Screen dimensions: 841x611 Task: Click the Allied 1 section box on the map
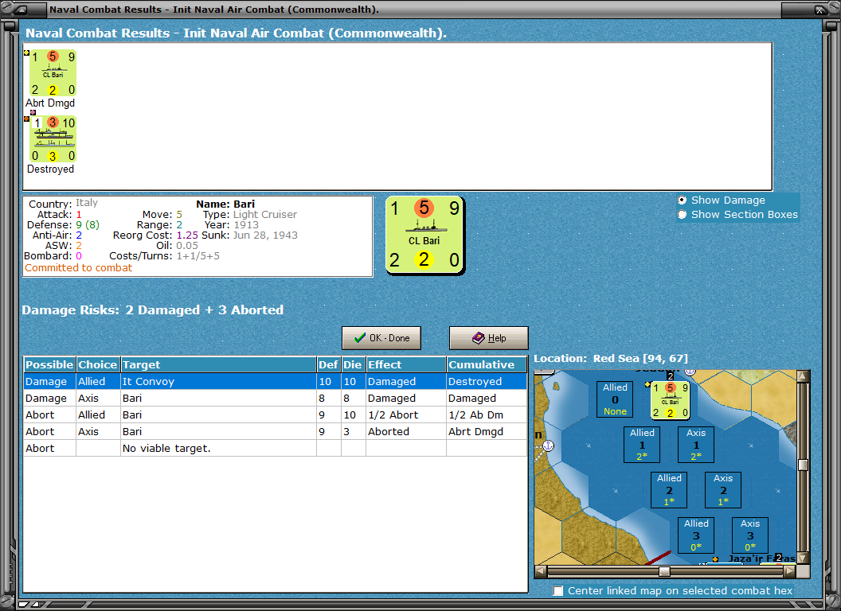[642, 444]
